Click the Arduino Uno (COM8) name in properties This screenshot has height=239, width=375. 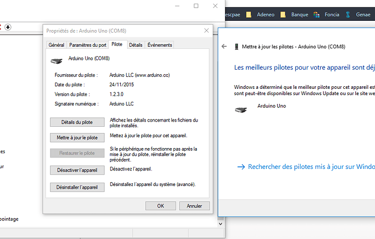(89, 58)
